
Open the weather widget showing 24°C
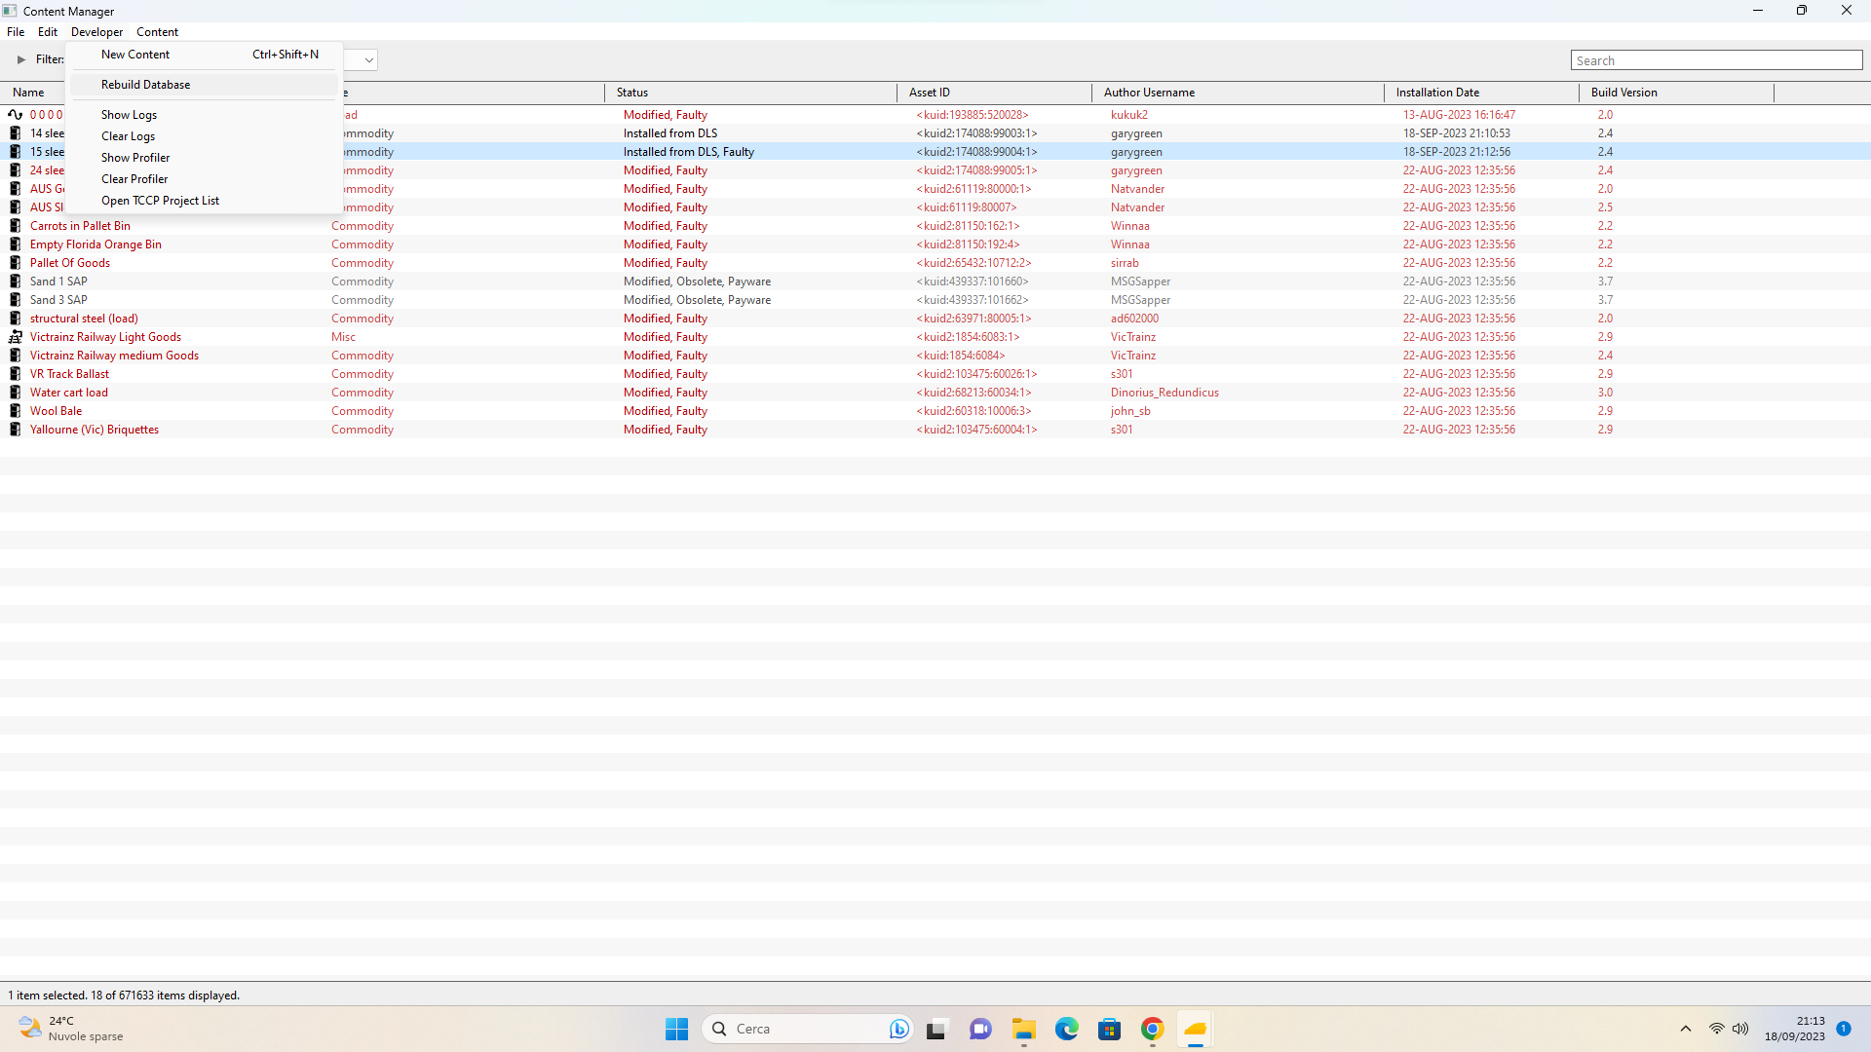[x=73, y=1029]
